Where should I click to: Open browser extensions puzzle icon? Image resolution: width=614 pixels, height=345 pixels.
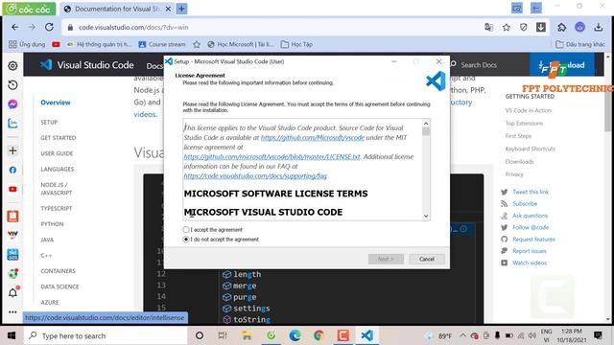pyautogui.click(x=561, y=28)
